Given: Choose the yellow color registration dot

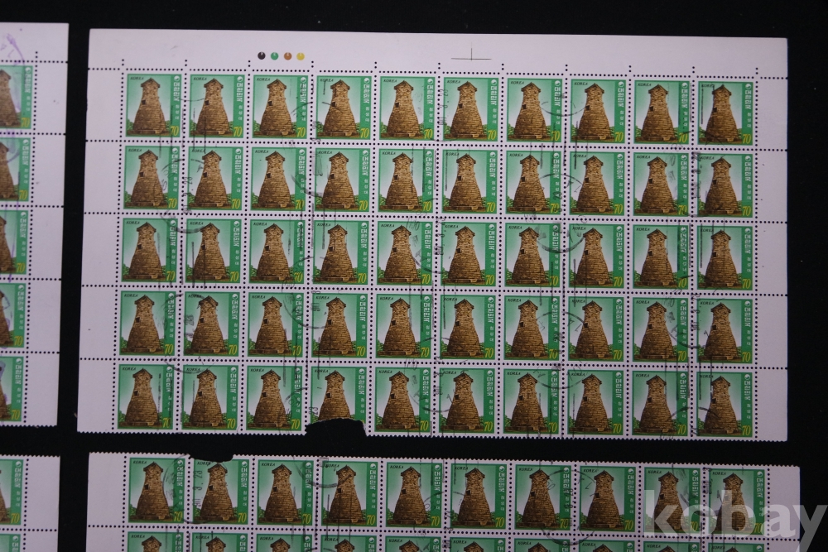Looking at the screenshot, I should (x=301, y=56).
